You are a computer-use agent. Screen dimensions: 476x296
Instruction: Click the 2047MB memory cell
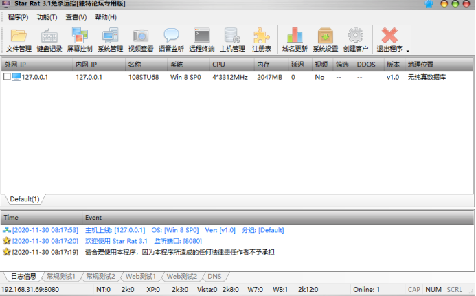(269, 77)
